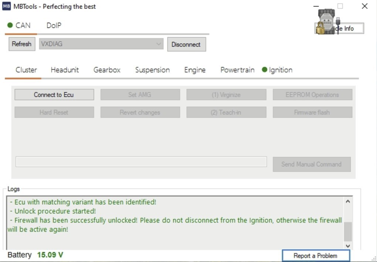Click the Report a Problem button
Viewport: 377px width, 262px height.
[x=315, y=256]
